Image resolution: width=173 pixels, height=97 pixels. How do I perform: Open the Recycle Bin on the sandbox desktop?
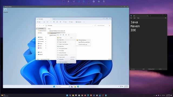(x=5, y=11)
